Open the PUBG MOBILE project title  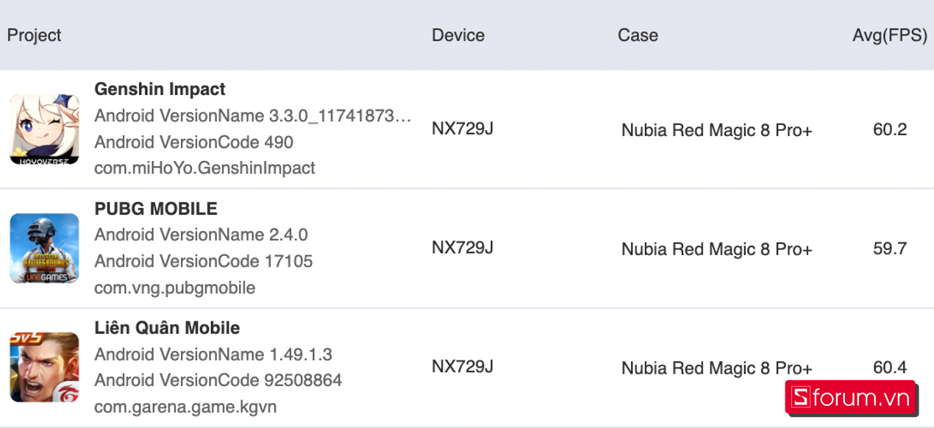[156, 209]
